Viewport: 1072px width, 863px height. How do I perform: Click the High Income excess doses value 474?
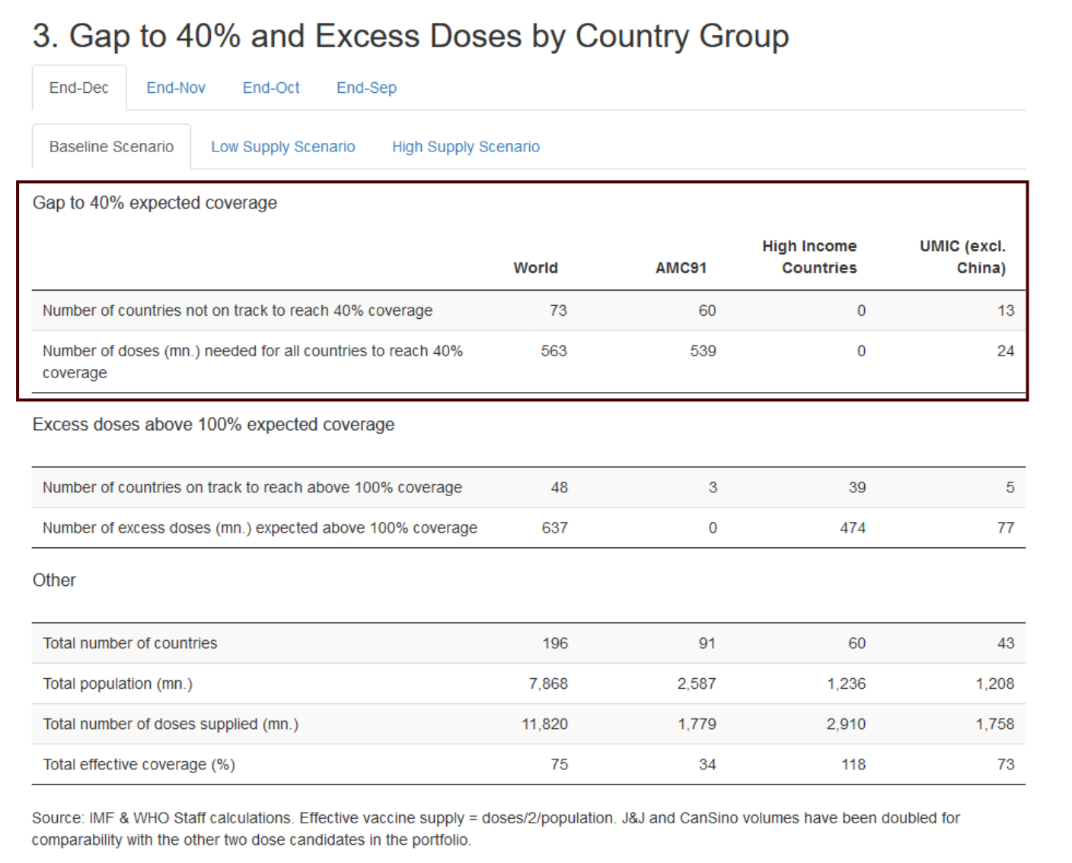[853, 528]
